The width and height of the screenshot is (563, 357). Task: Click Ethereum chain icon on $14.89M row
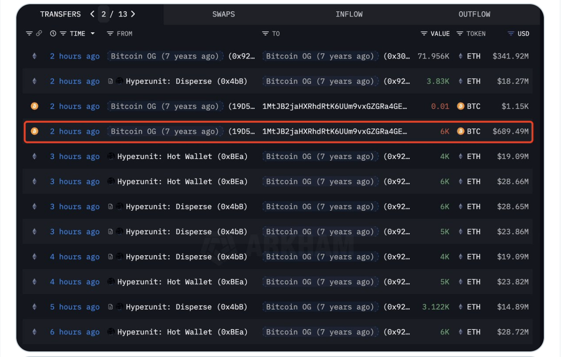tap(34, 307)
